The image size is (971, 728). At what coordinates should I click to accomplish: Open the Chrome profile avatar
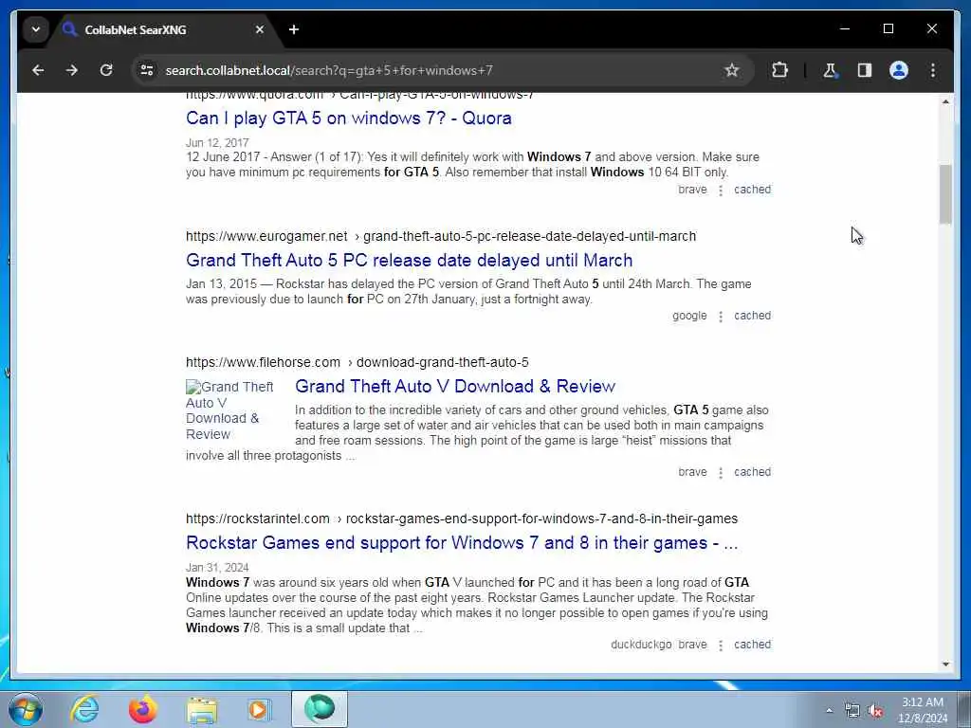click(x=899, y=70)
